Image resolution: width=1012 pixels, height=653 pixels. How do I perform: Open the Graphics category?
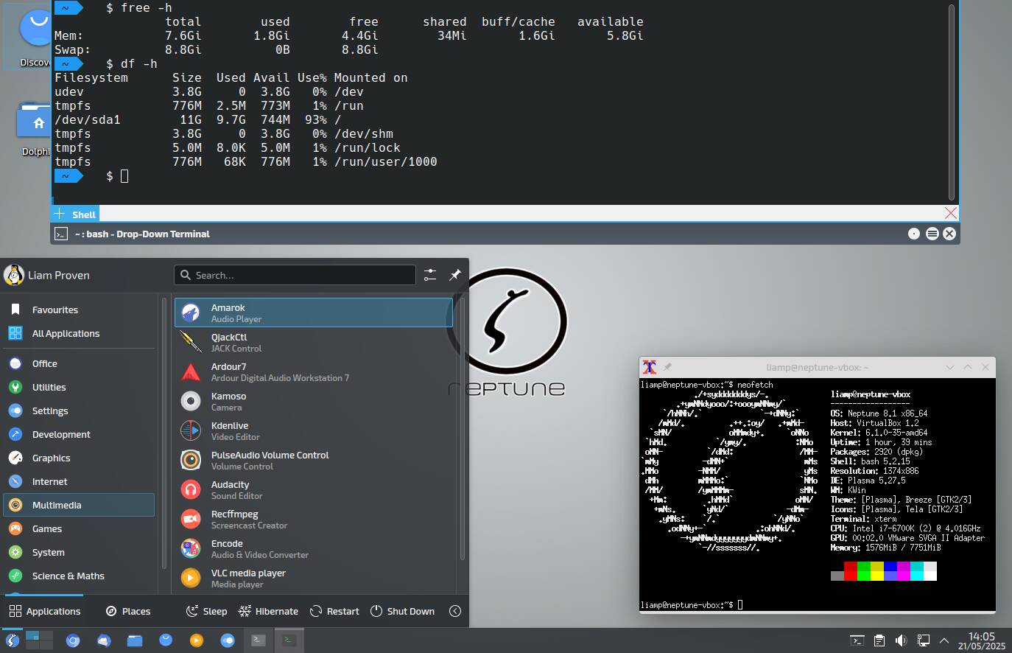(78, 458)
